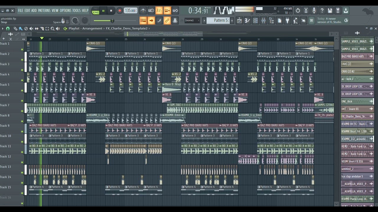This screenshot has height=212, width=378.
Task: Mute Track 1 via its green dot
Action: [x=22, y=49]
